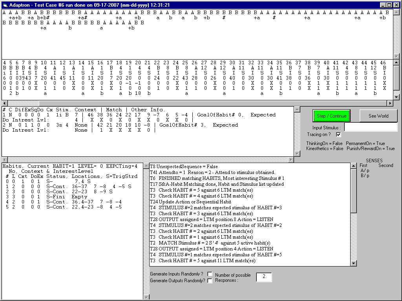Screen dimensions: 402x301
Task: Click down arrow of the stimulus context list scrollbar
Action: (297, 154)
